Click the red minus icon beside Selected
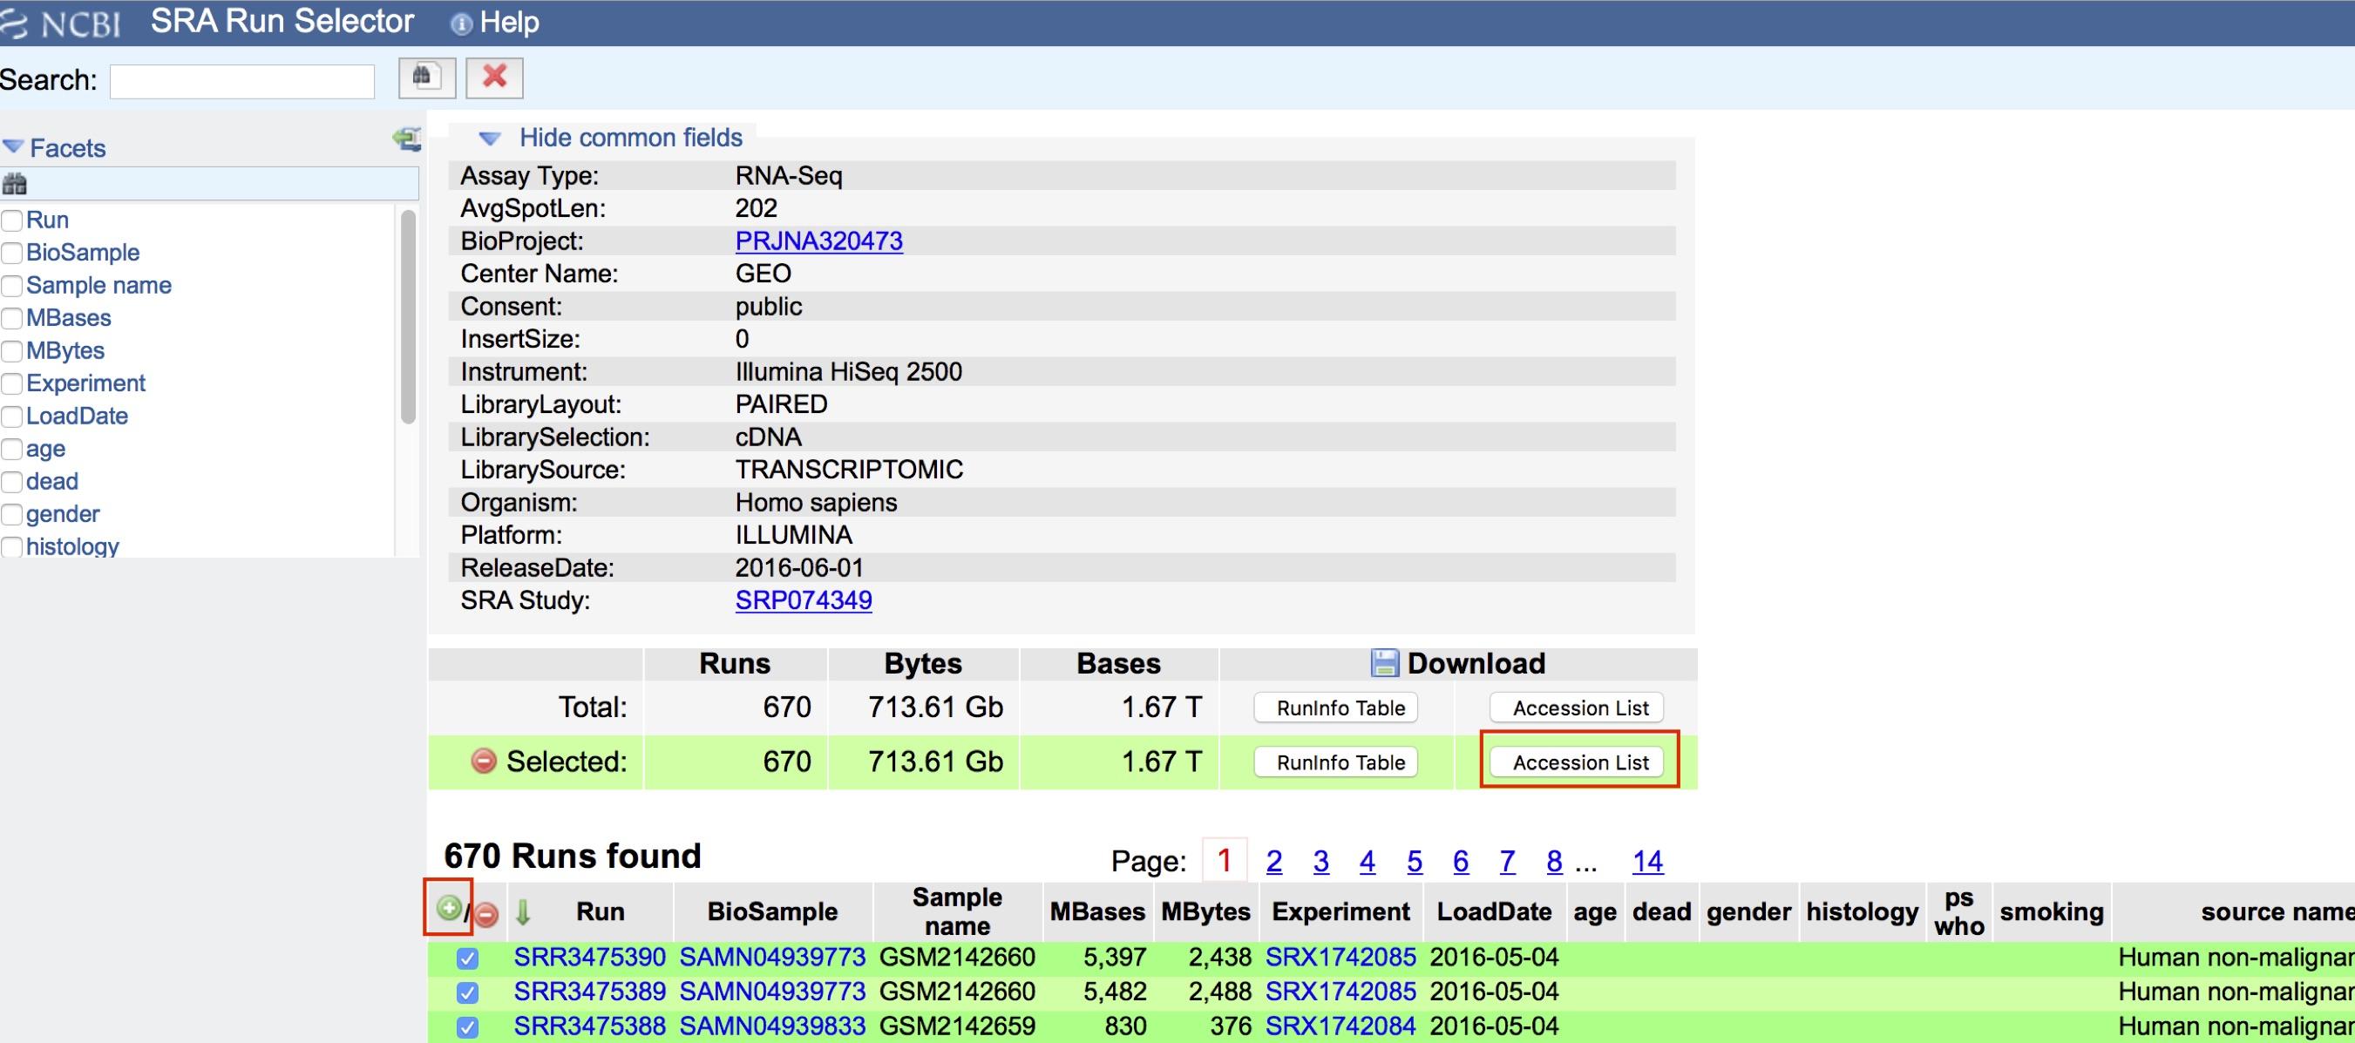The image size is (2355, 1043). 484,761
